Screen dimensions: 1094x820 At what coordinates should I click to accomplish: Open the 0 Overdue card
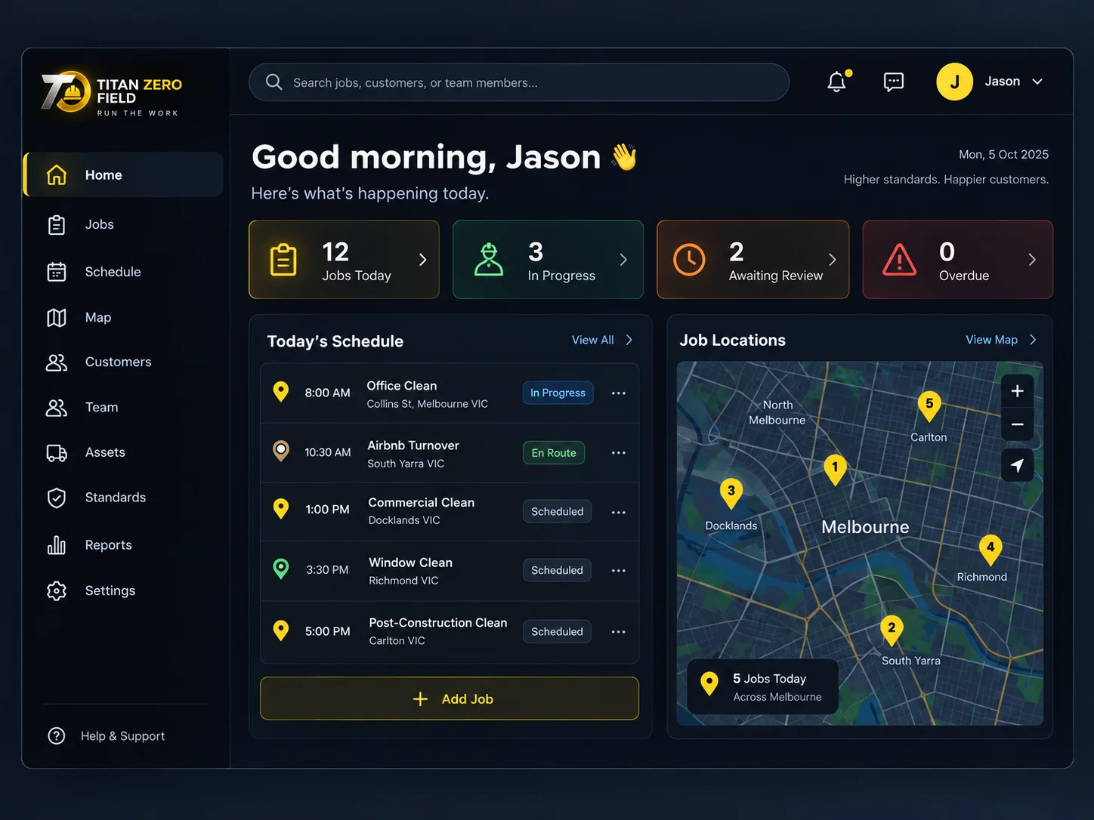(x=957, y=260)
